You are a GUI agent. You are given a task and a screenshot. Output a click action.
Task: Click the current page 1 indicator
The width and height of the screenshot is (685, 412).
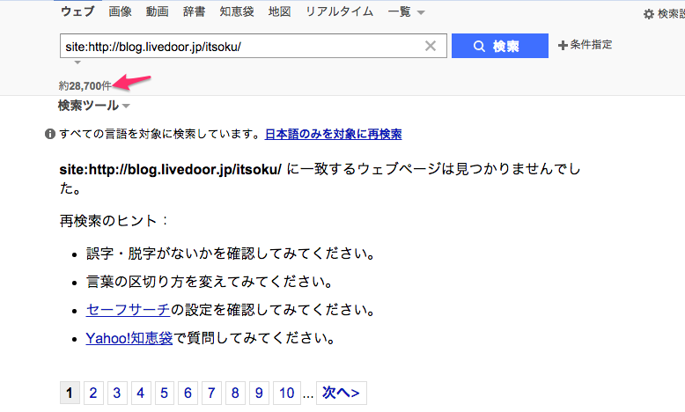click(70, 393)
